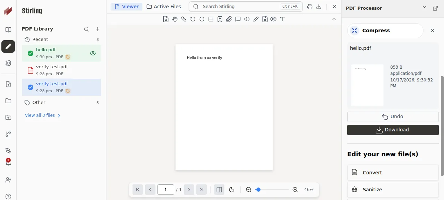The height and width of the screenshot is (200, 444).
Task: Open the help question mark icon
Action: [8, 197]
